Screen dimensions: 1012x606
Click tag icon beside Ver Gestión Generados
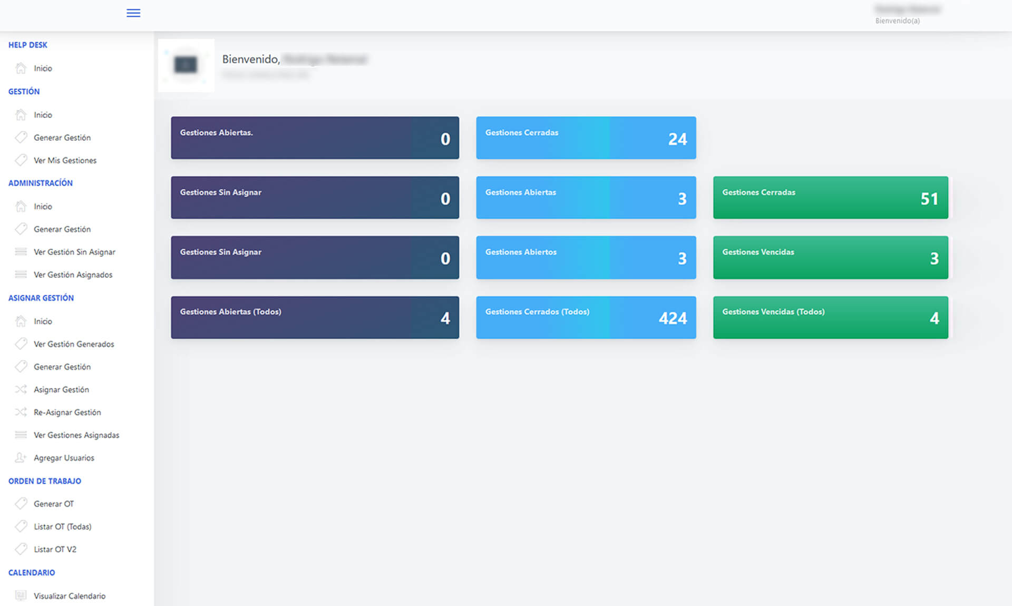[x=21, y=344]
